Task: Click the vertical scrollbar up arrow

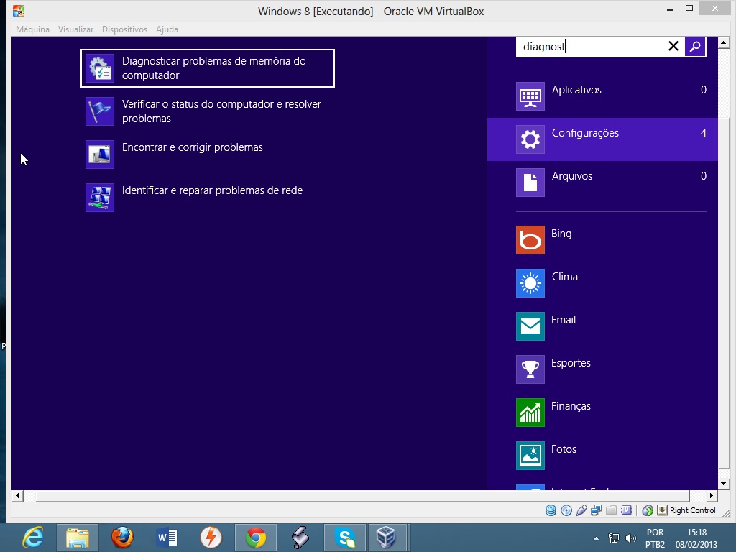Action: point(723,42)
